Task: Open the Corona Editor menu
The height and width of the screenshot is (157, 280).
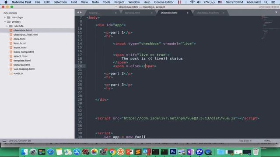Action: point(164,2)
